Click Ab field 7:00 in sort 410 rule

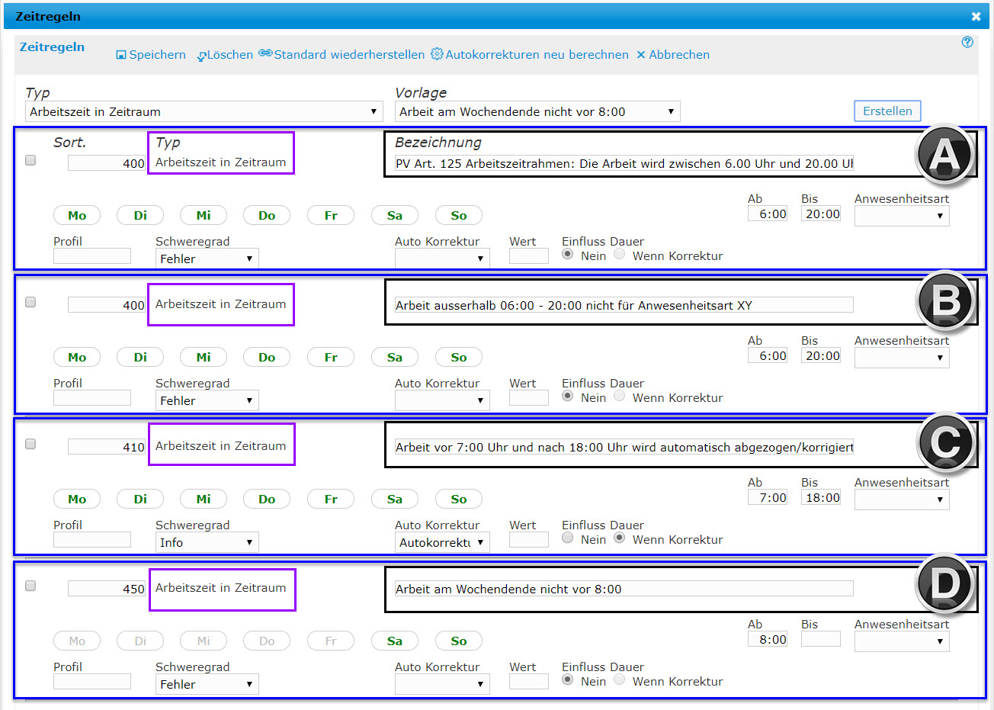pyautogui.click(x=768, y=497)
